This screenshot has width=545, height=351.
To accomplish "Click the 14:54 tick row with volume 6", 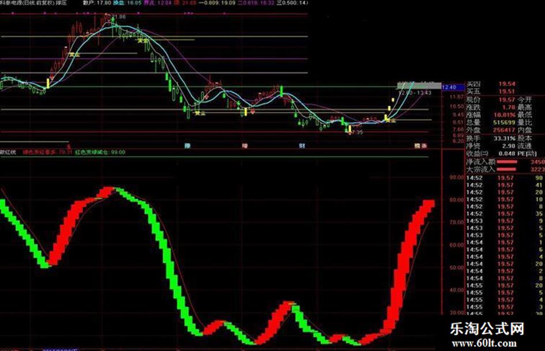I will point(505,250).
